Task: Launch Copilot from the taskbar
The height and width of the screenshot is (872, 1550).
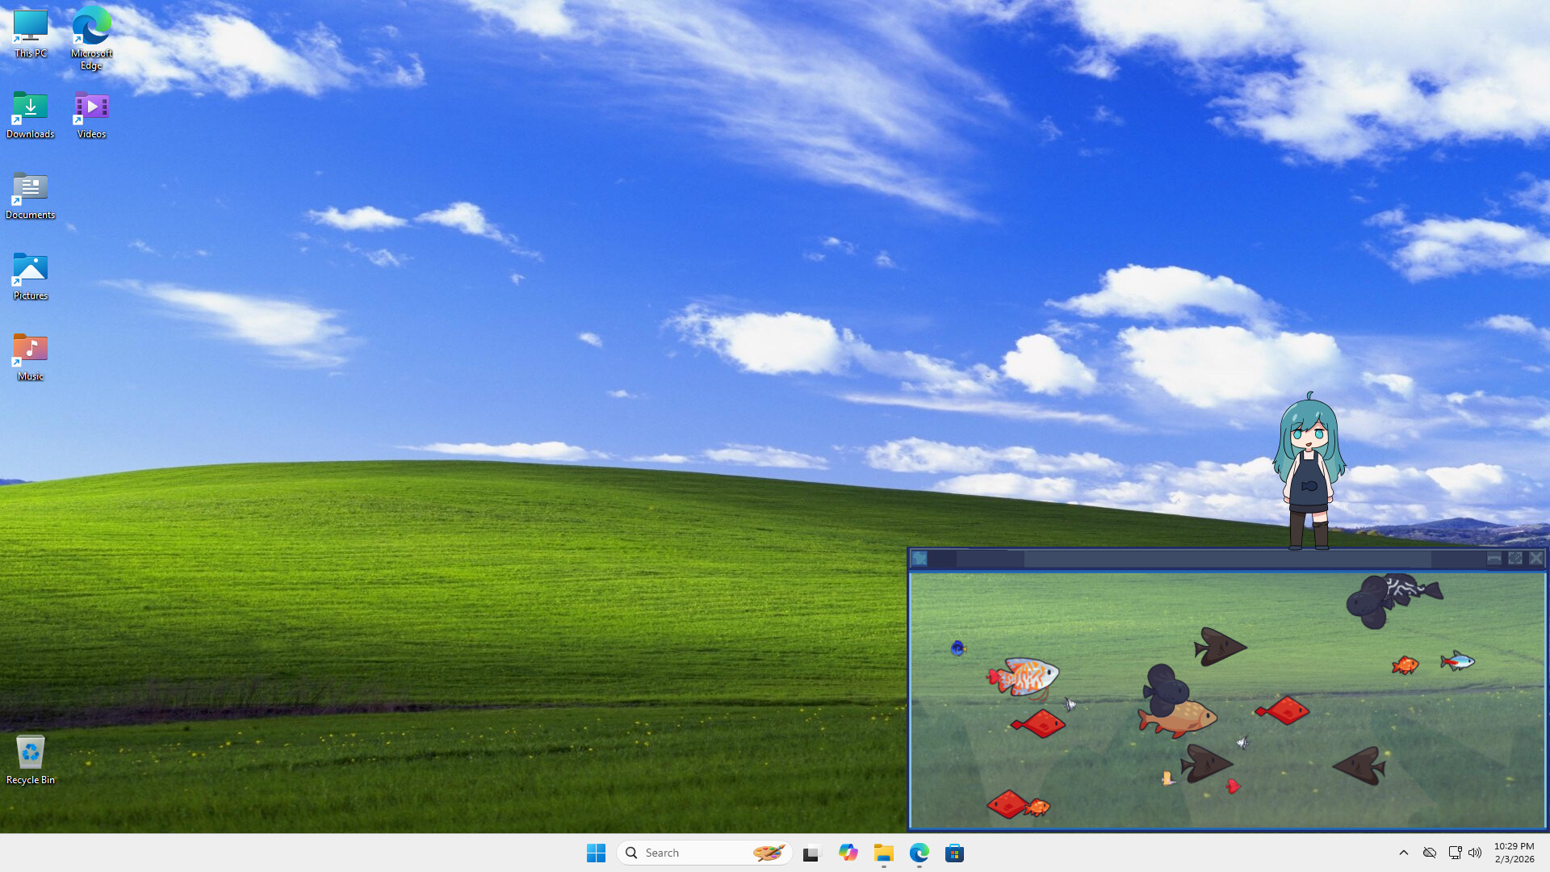Action: pos(848,853)
